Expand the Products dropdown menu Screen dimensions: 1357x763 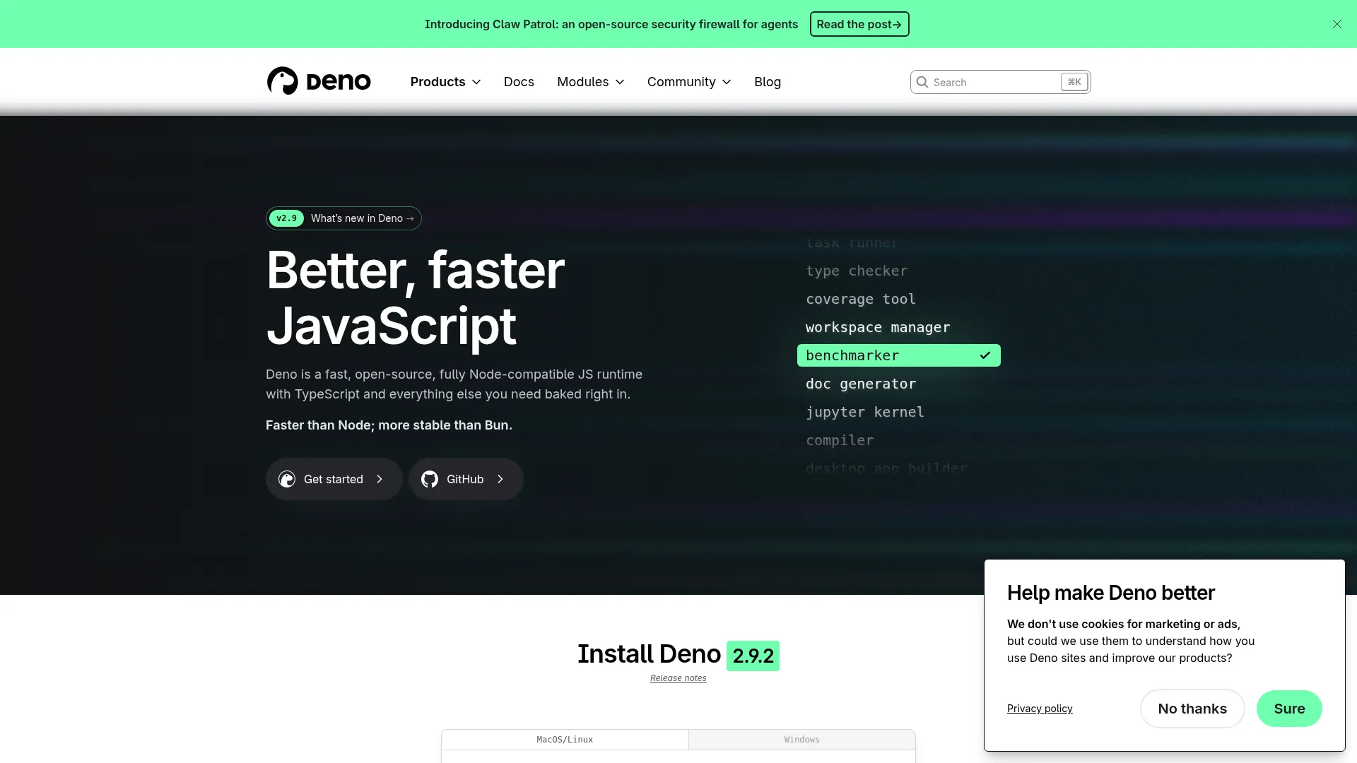coord(446,82)
